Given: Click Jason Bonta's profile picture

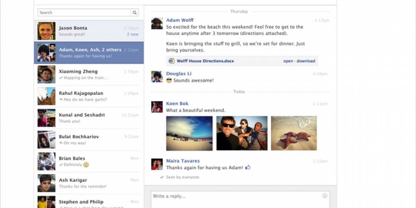Looking at the screenshot, I should pyautogui.click(x=46, y=31).
